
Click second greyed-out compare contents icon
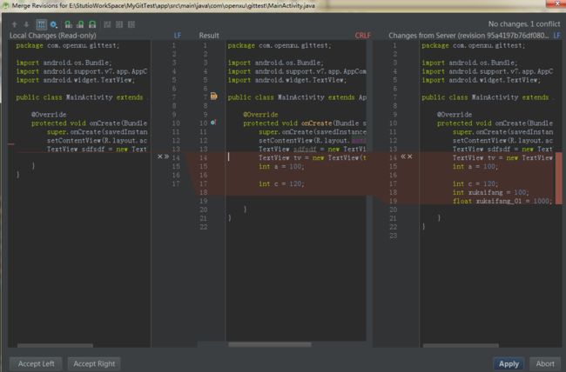tap(119, 24)
